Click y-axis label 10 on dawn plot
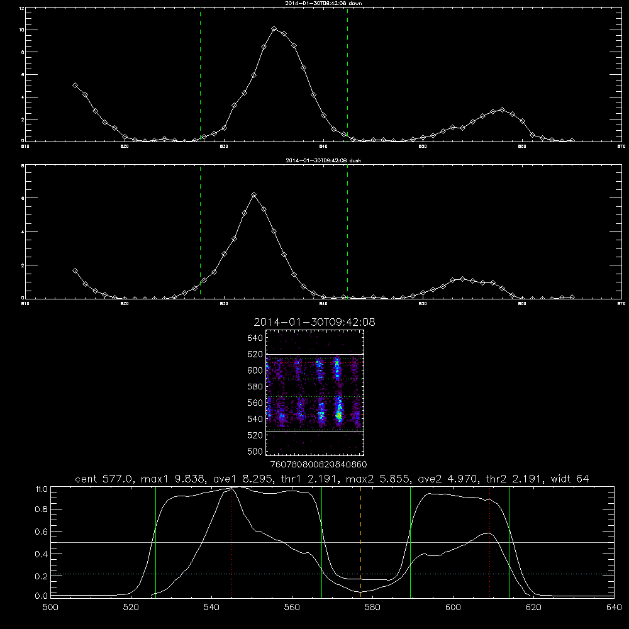Screen dimensions: 629x629 [21, 30]
